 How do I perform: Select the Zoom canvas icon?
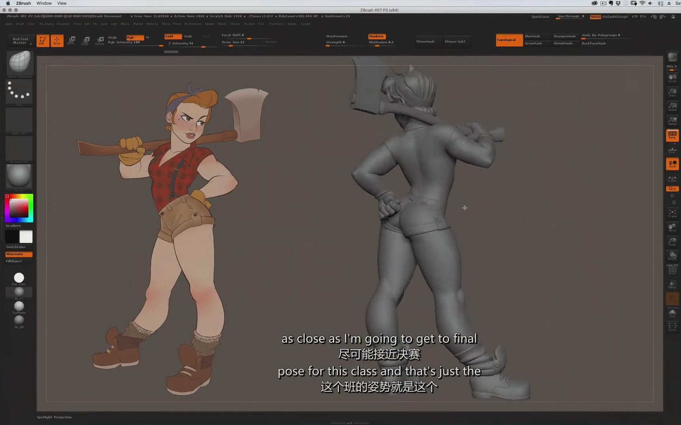coord(672,92)
